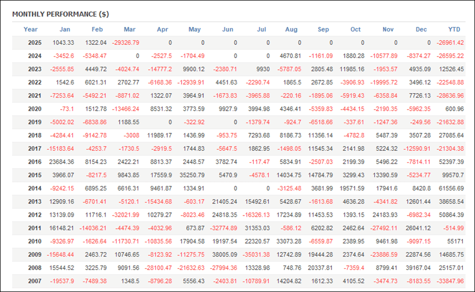475x292 pixels.
Task: Click the Dec column header
Action: pos(421,30)
